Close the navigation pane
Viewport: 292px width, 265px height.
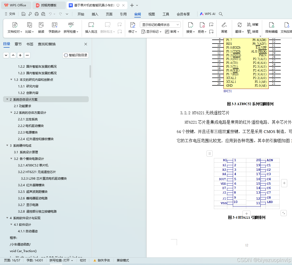86,44
